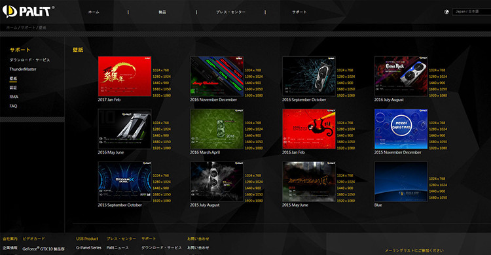Screen dimensions: 491x255
Task: Open the プレス・センター menu item
Action: pos(231,12)
